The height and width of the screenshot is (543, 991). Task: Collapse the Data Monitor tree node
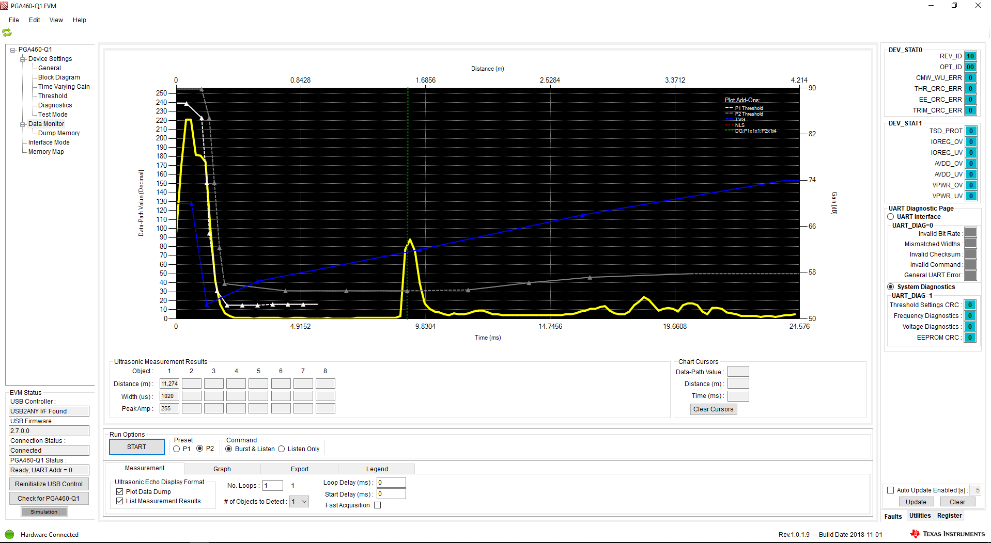pyautogui.click(x=23, y=124)
